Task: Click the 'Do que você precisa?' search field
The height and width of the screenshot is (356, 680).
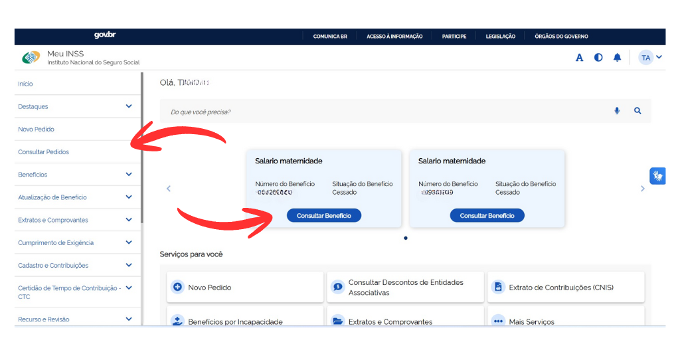Action: tap(385, 112)
